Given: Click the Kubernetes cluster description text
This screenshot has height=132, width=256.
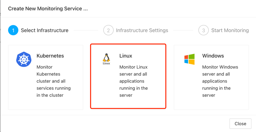Looking at the screenshot, I should (54, 81).
